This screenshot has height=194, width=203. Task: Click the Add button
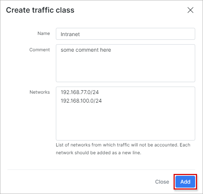tap(185, 182)
